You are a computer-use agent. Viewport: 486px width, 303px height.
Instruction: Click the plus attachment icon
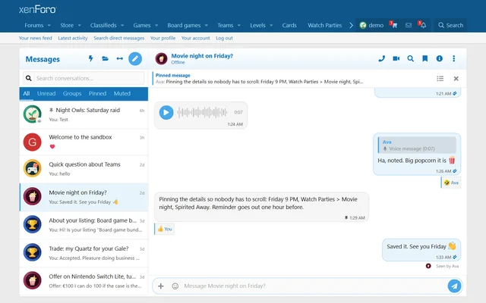161,286
